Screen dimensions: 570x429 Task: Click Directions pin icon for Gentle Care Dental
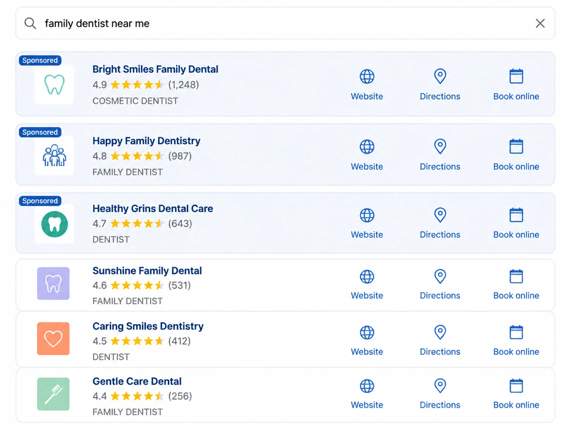440,386
